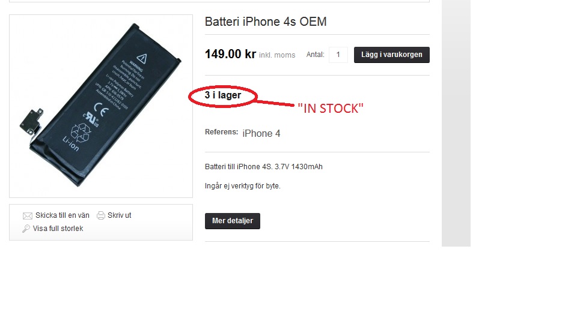Click the envelope icon beside Skicka till en vän
This screenshot has height=324, width=577.
tap(28, 215)
